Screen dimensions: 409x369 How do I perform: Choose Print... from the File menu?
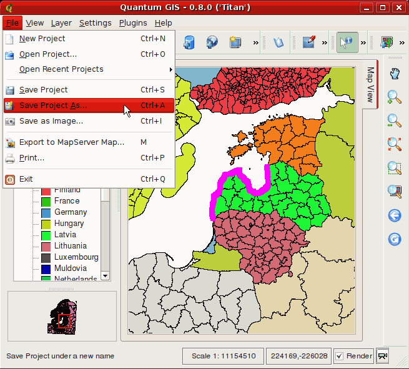pyautogui.click(x=89, y=158)
